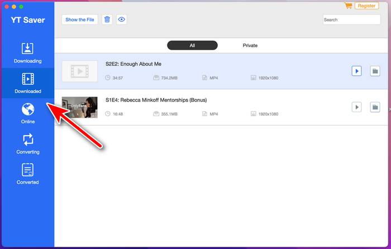Click the 34:57 duration value

pos(118,78)
